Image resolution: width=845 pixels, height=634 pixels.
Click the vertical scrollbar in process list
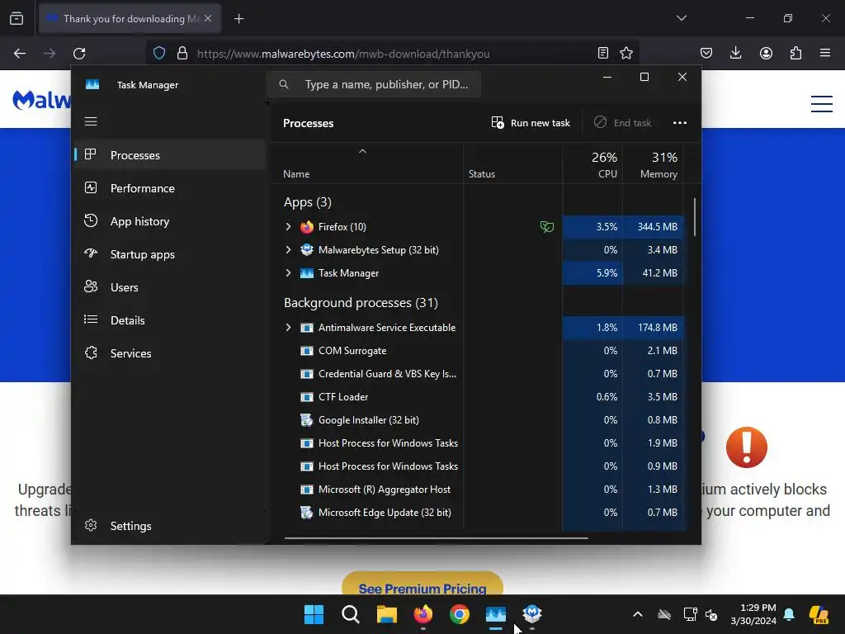click(695, 217)
